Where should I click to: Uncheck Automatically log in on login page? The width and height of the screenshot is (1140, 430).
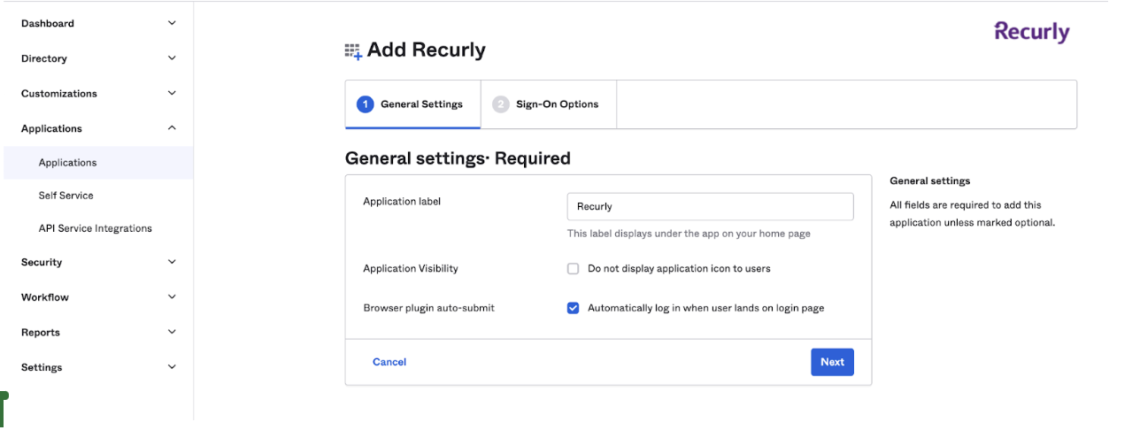(573, 309)
